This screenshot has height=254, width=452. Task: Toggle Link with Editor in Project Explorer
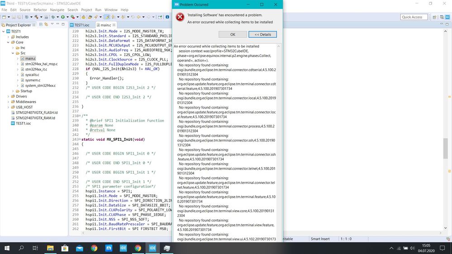[x=46, y=25]
